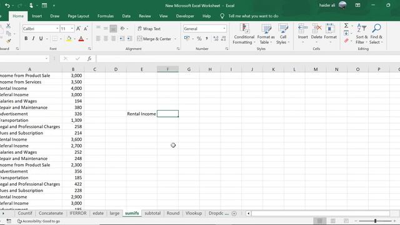Viewport: 400px width, 225px height.
Task: Open Name Box dropdown arrow
Action: (x=46, y=59)
